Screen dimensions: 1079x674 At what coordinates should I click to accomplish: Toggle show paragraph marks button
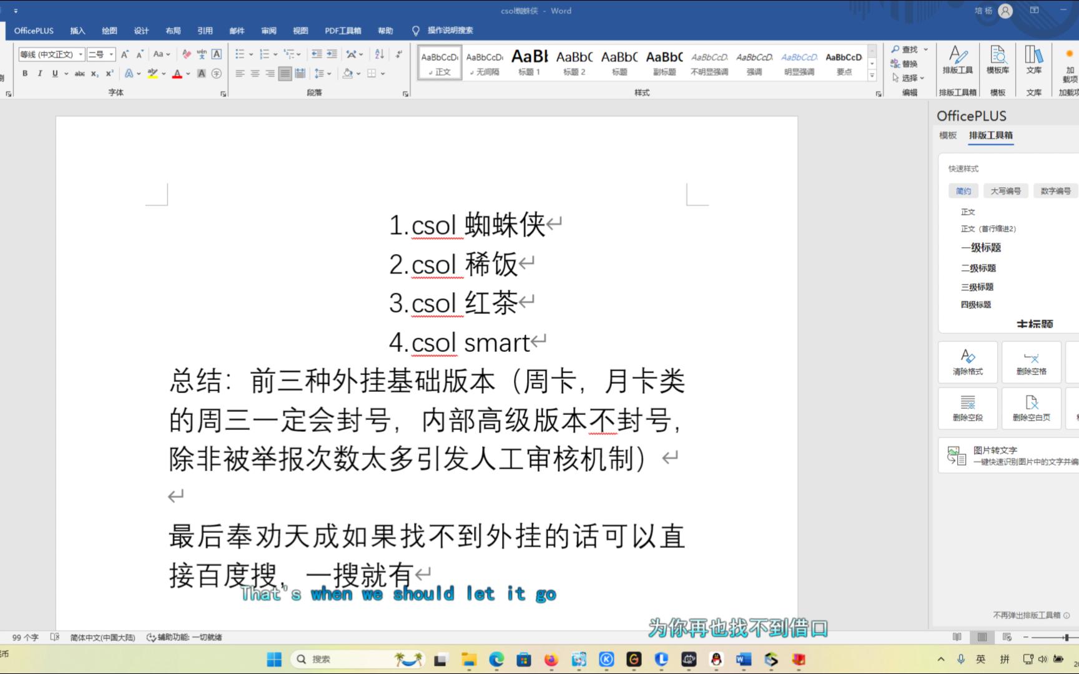(x=398, y=54)
